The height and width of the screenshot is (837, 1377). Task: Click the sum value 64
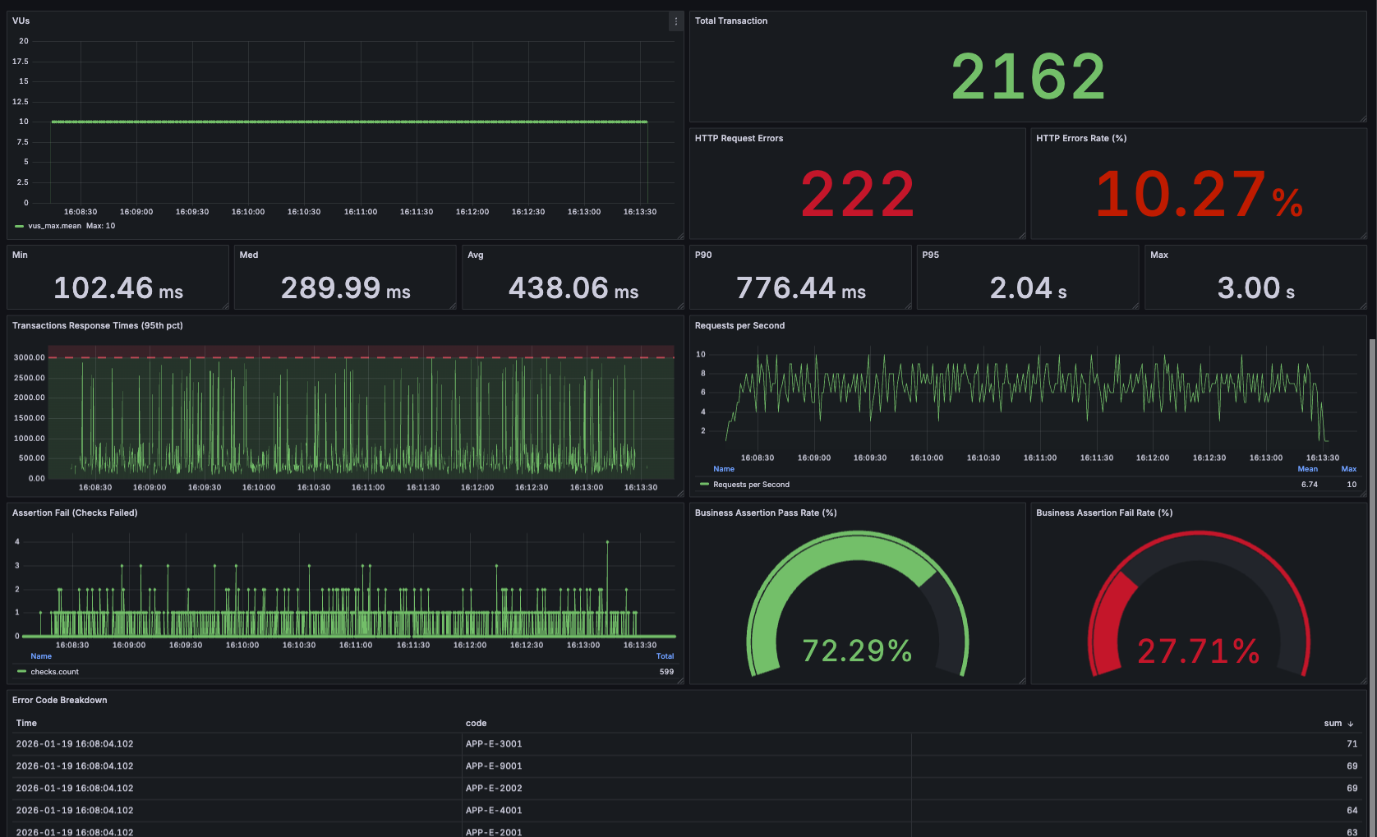[1352, 811]
